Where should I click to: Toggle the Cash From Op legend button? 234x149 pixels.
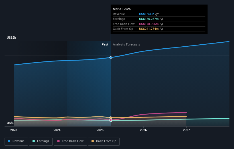104,141
